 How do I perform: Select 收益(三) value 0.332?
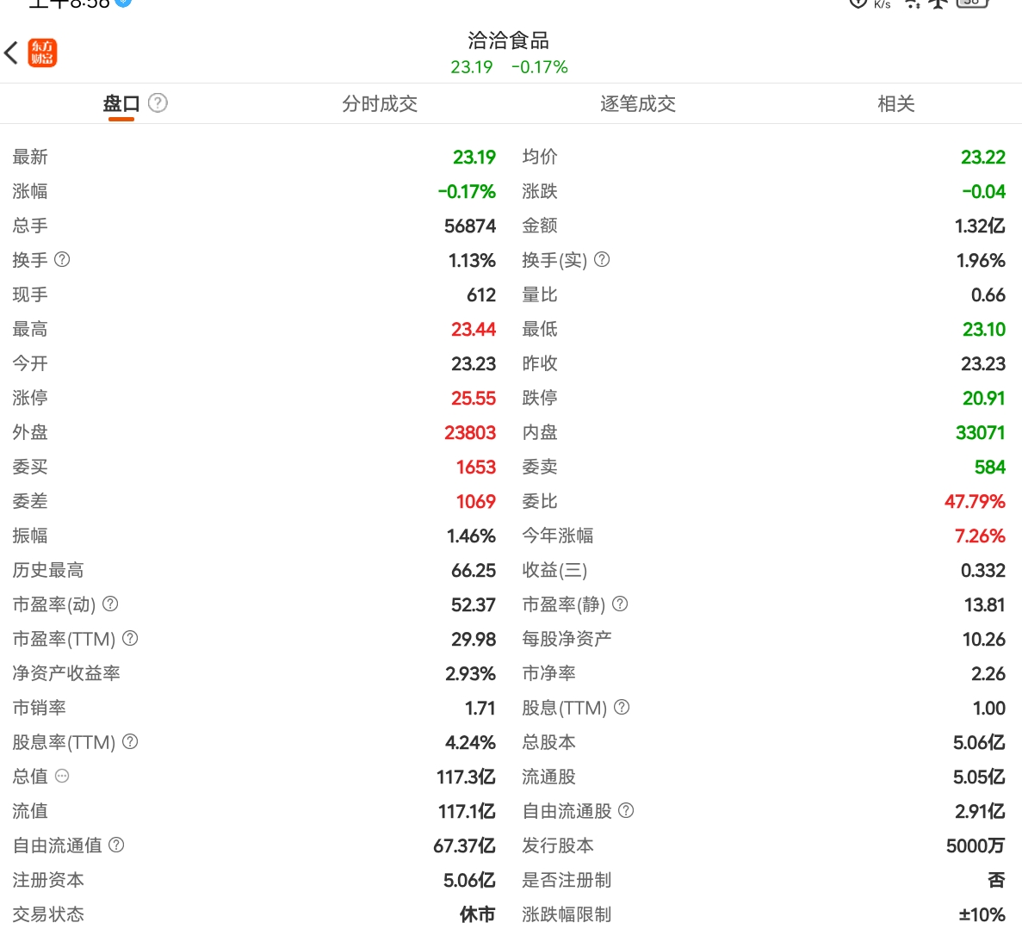click(x=983, y=571)
